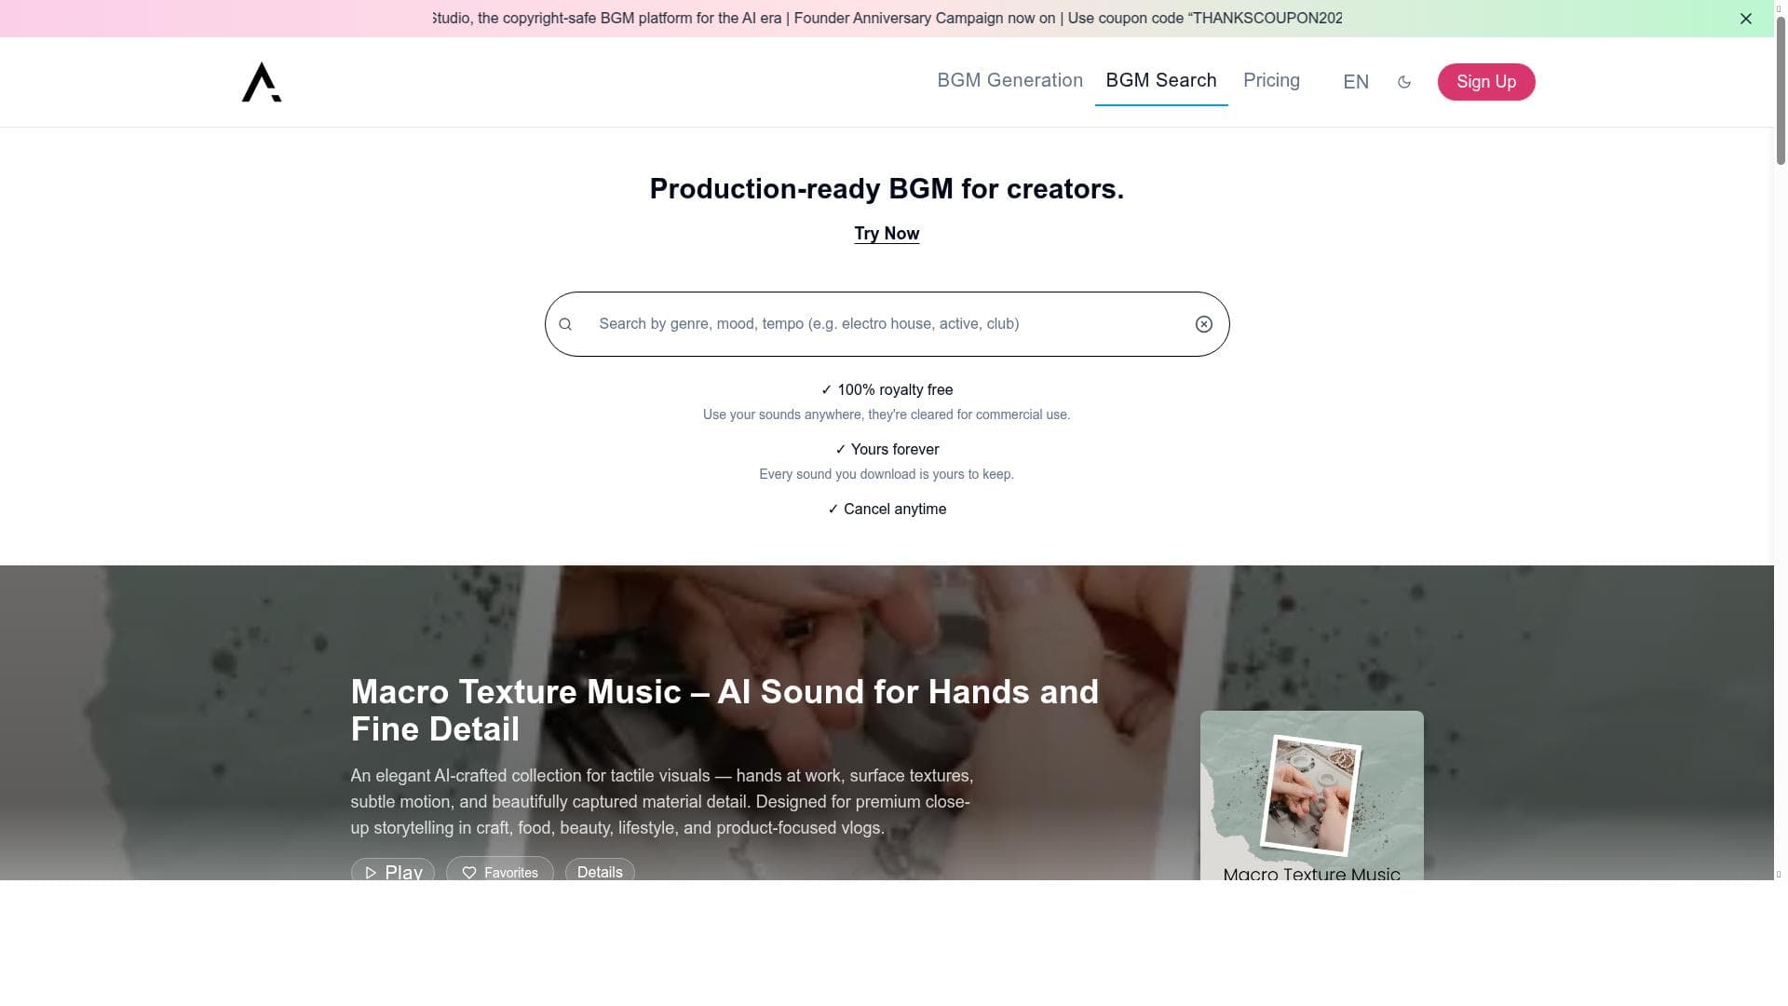The image size is (1788, 1006).
Task: Click the pink Sign Up button
Action: coord(1486,82)
